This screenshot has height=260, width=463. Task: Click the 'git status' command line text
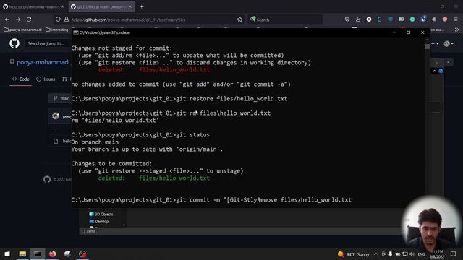(193, 135)
